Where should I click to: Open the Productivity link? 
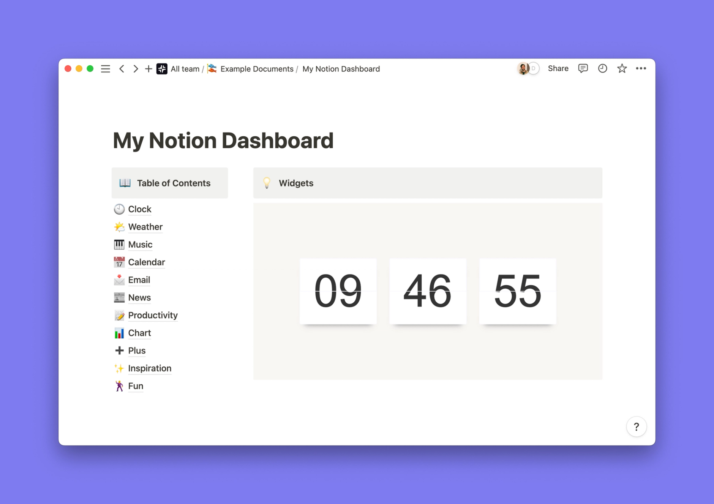click(153, 315)
